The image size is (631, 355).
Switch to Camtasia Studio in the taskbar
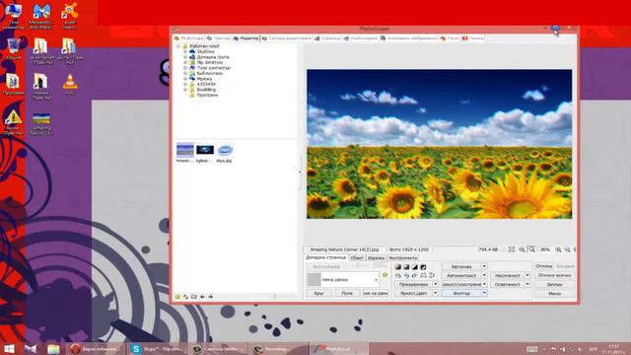tap(218, 348)
